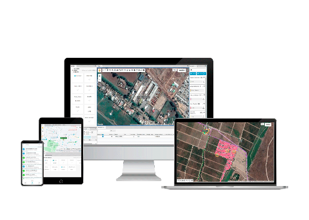Select the Satellite button on the laptop map
309x220 pixels.
coord(268,125)
